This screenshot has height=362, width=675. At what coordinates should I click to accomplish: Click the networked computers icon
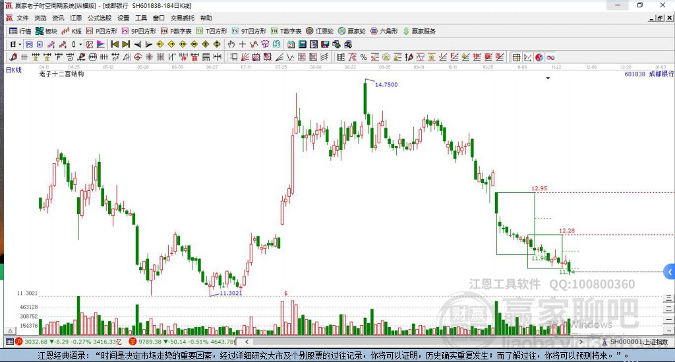click(x=348, y=44)
